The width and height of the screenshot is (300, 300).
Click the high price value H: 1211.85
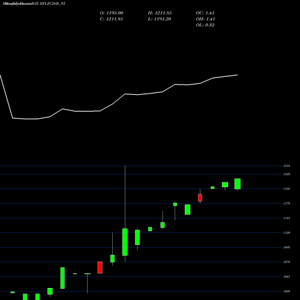(x=160, y=13)
